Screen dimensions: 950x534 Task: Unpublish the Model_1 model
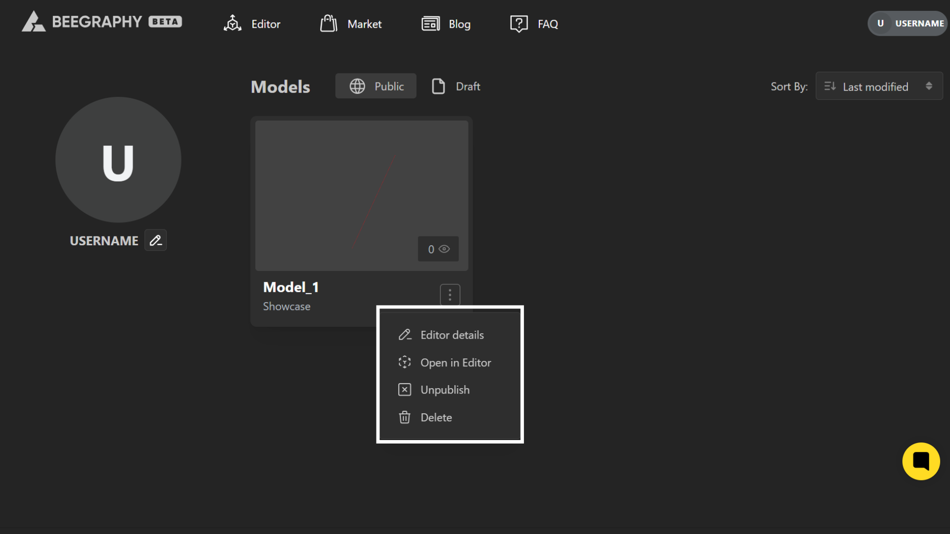(444, 390)
